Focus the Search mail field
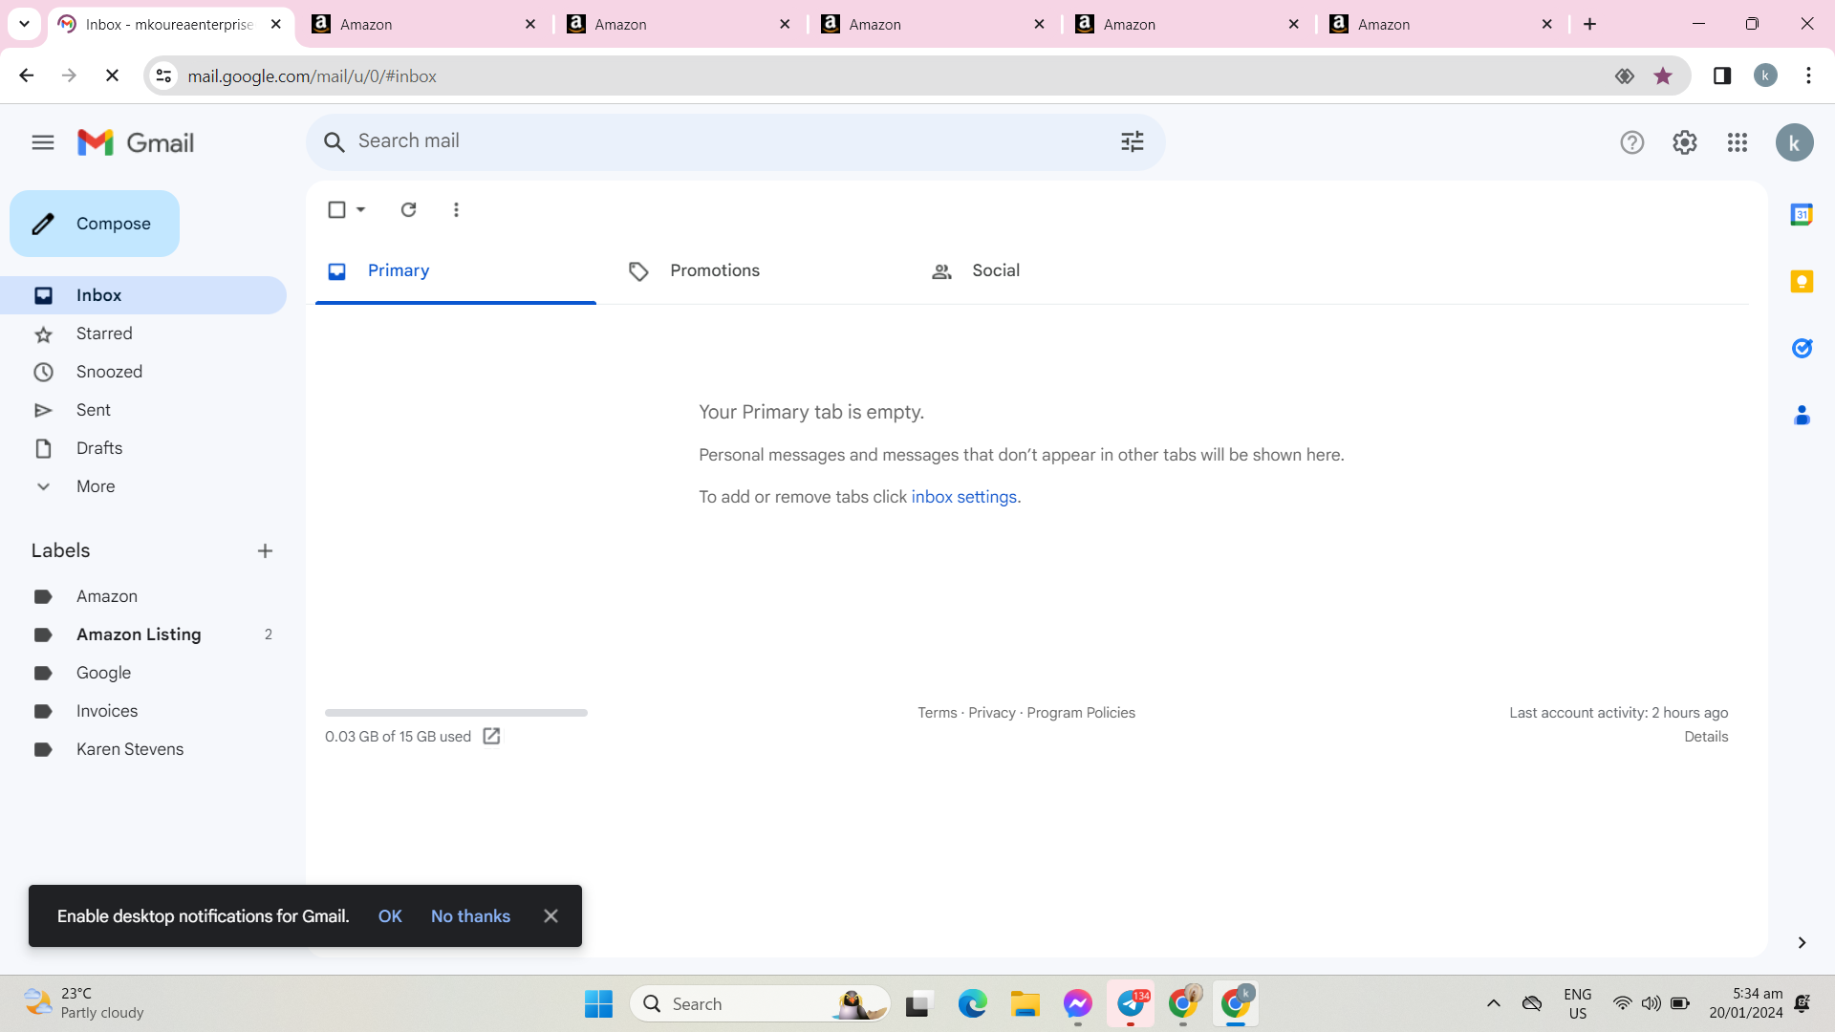The width and height of the screenshot is (1835, 1032). pyautogui.click(x=736, y=142)
